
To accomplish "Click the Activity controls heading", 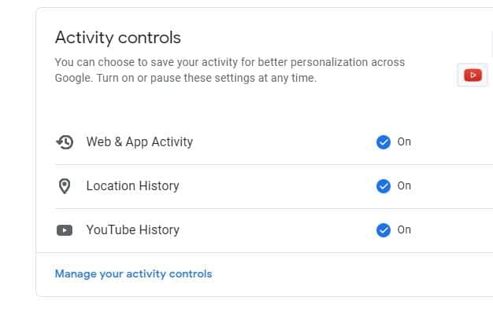I will [x=118, y=38].
